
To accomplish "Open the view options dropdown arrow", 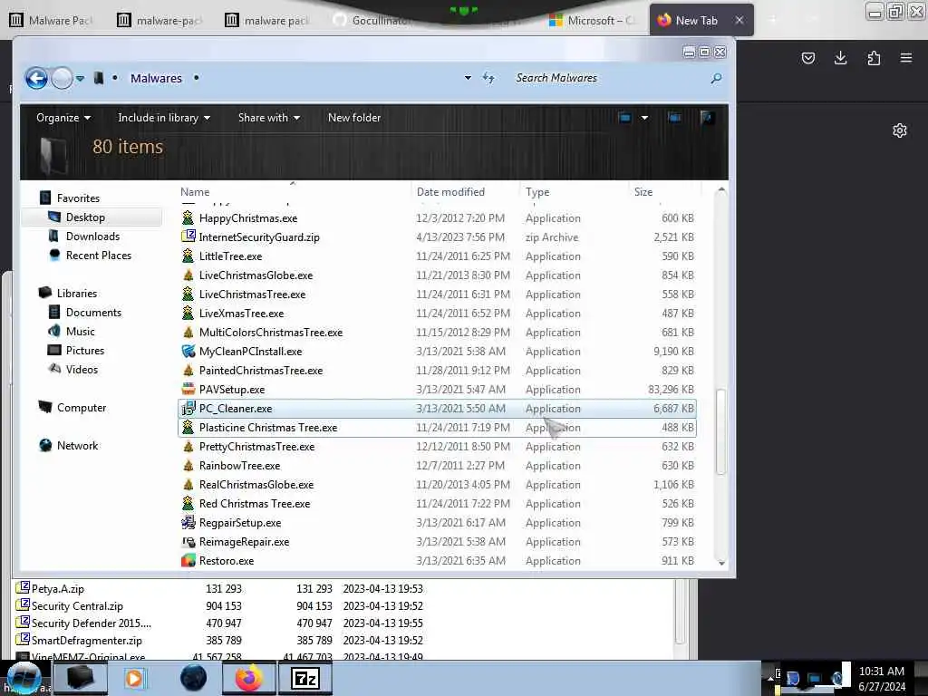I will [x=644, y=118].
